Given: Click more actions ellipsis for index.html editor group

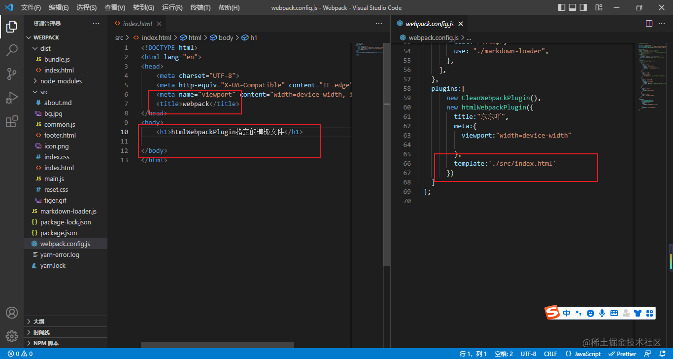Looking at the screenshot, I should click(379, 24).
